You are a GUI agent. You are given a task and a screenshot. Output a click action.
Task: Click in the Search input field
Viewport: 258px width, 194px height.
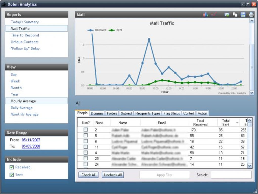[231, 175]
